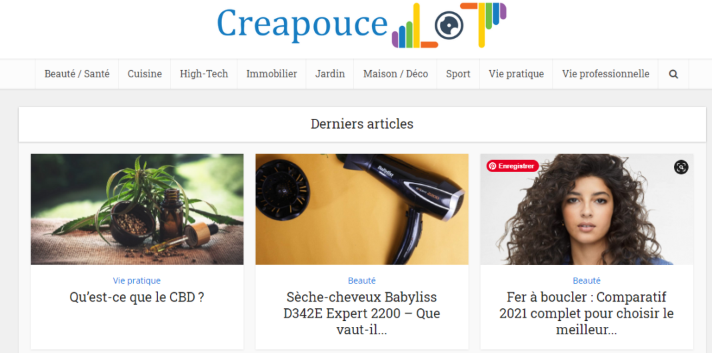The height and width of the screenshot is (353, 712).
Task: Select the Immobilier menu item
Action: [x=271, y=74]
